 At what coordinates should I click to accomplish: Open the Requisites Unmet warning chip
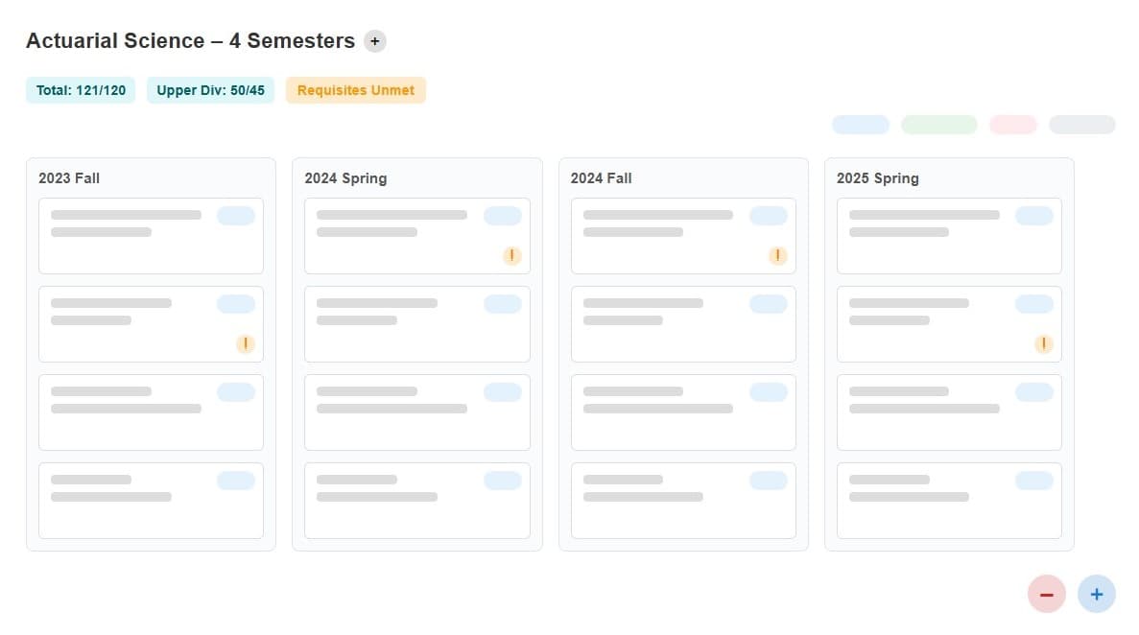coord(355,89)
